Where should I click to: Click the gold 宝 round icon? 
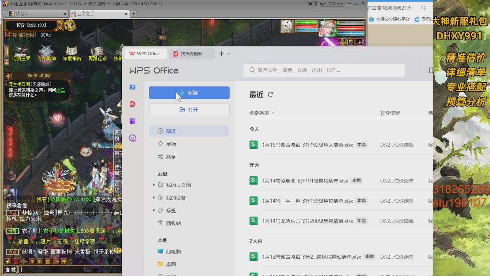coord(70,25)
